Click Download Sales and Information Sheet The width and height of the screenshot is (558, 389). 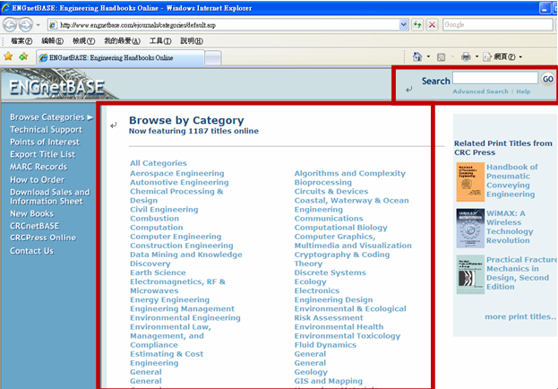[50, 196]
